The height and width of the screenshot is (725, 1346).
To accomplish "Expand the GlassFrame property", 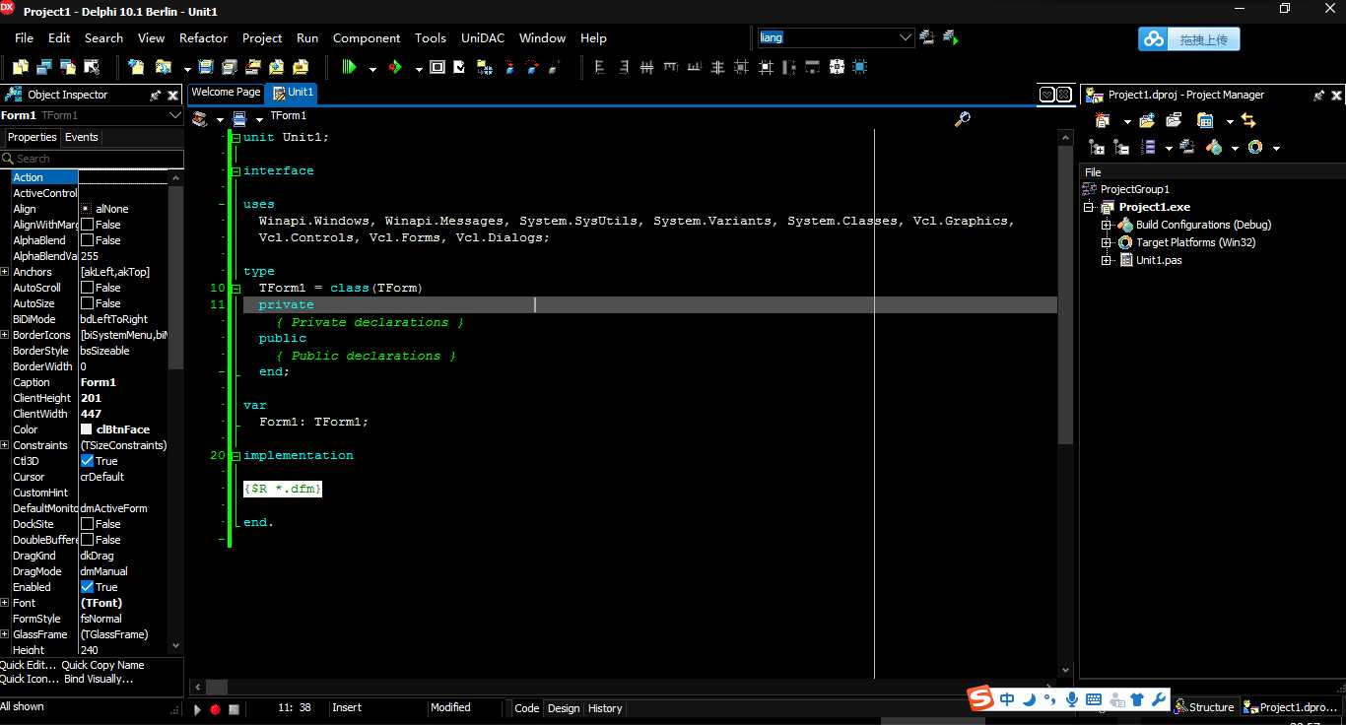I will pyautogui.click(x=5, y=634).
